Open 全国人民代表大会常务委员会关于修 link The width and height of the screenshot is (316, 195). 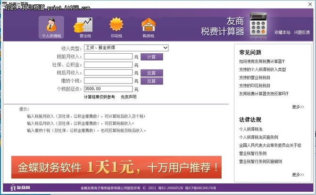[270, 145]
